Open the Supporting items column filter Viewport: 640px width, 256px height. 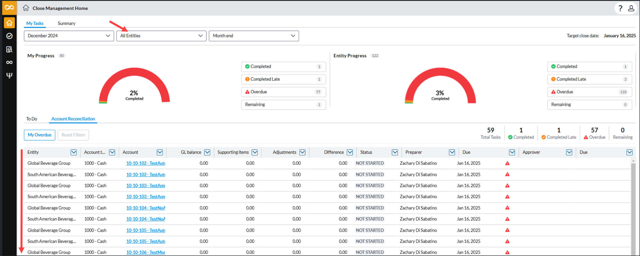[255, 152]
